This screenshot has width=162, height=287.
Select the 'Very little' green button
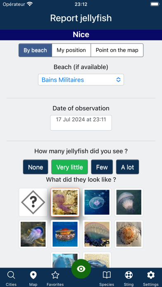click(x=69, y=167)
